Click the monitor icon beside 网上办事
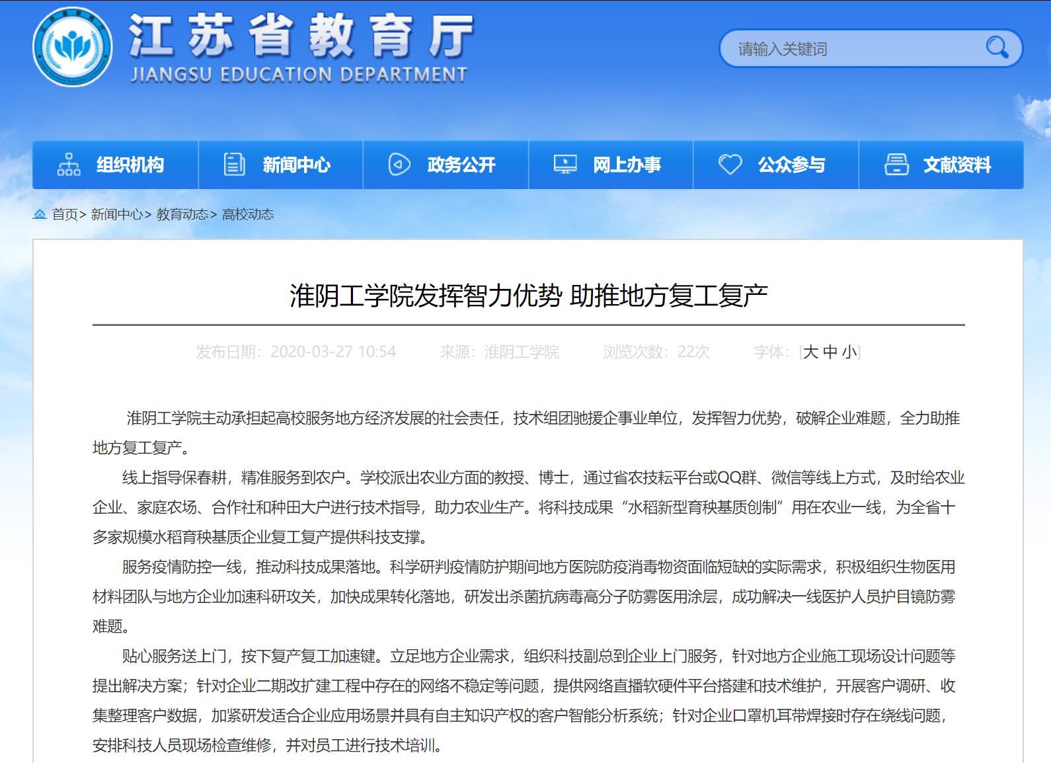 pos(564,165)
